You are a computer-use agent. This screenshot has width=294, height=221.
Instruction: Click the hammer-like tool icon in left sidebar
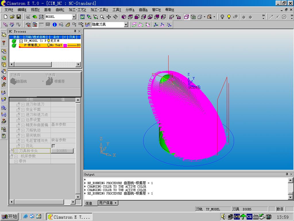(x=4, y=43)
